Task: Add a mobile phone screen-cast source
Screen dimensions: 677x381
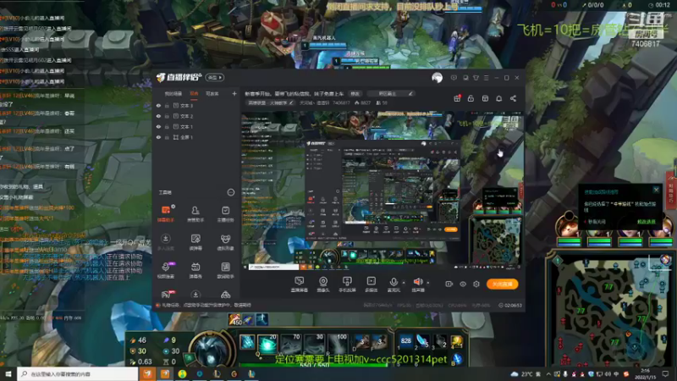Action: click(347, 284)
